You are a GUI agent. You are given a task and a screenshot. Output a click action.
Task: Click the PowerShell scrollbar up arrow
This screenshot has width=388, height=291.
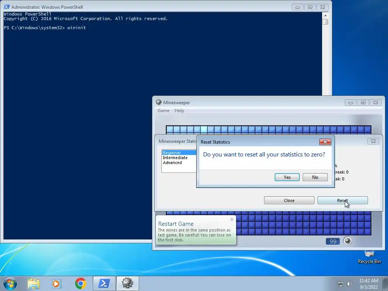(325, 15)
